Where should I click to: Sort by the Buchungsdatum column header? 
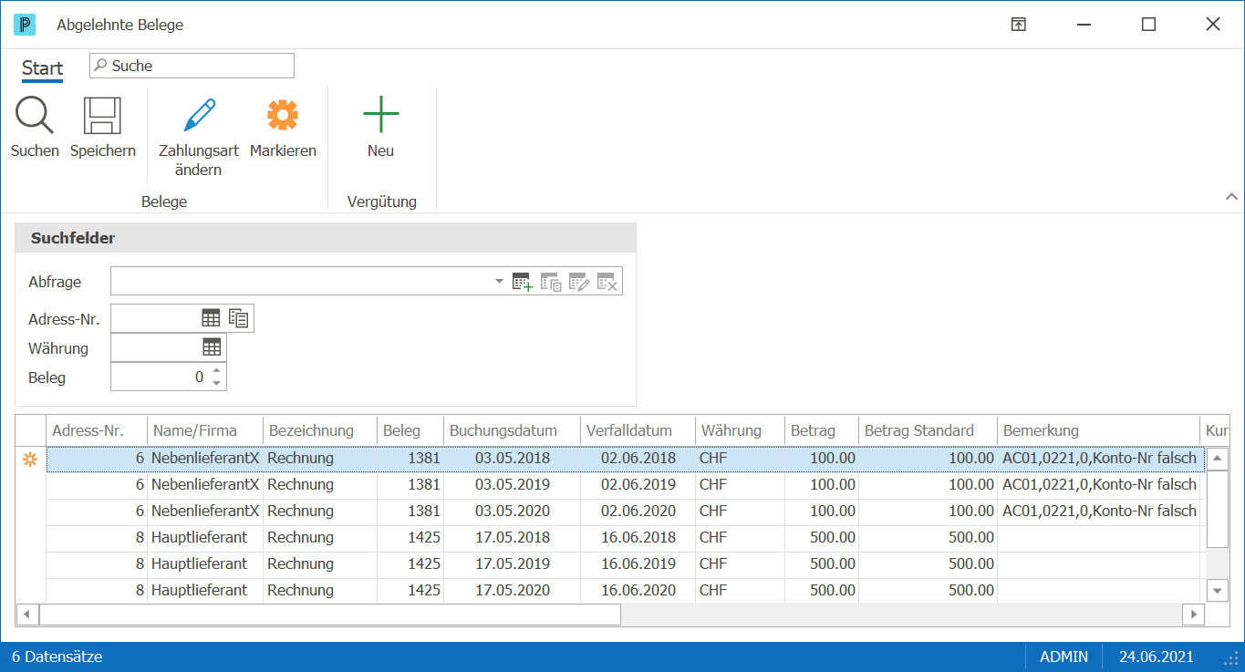[x=512, y=430]
